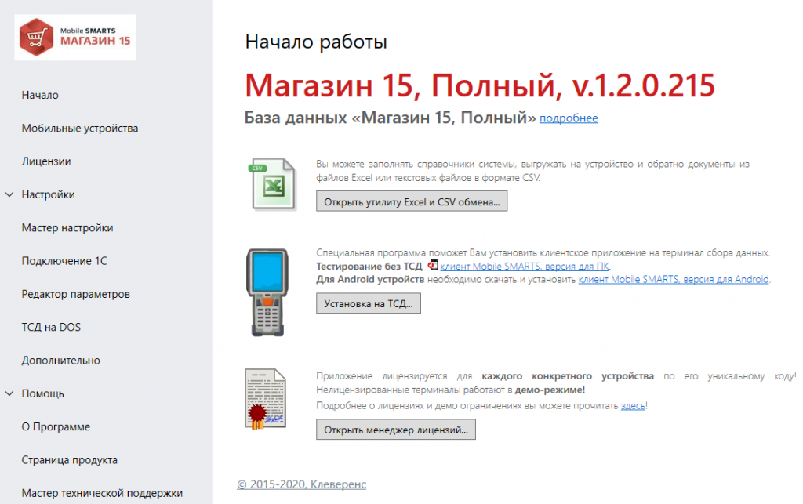The height and width of the screenshot is (504, 803).
Task: Open the Начало page in the sidebar
Action: (40, 95)
